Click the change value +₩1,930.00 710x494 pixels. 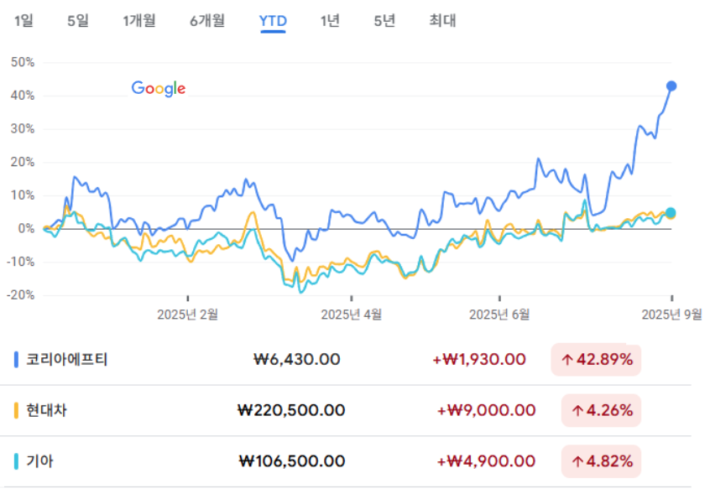[x=479, y=360]
